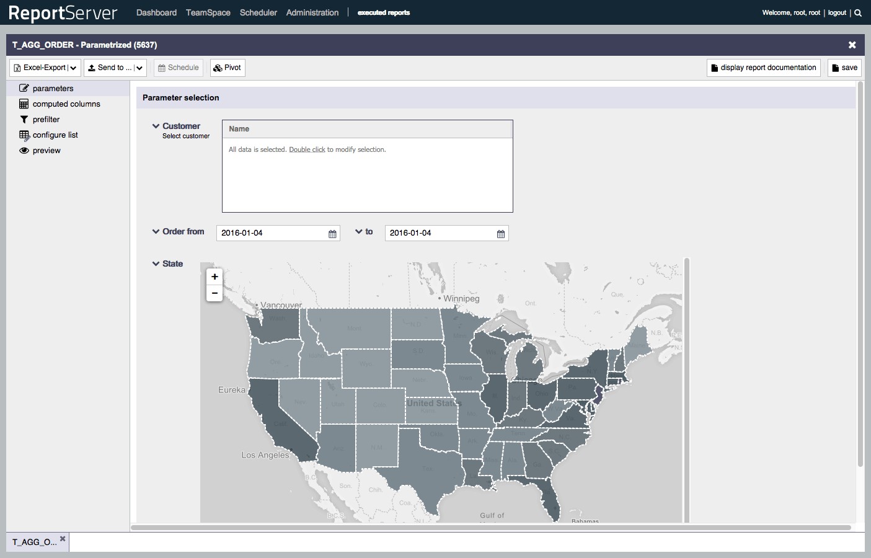Close the T_AGG_ORDER report window
Screen dimensions: 871x558
click(852, 45)
